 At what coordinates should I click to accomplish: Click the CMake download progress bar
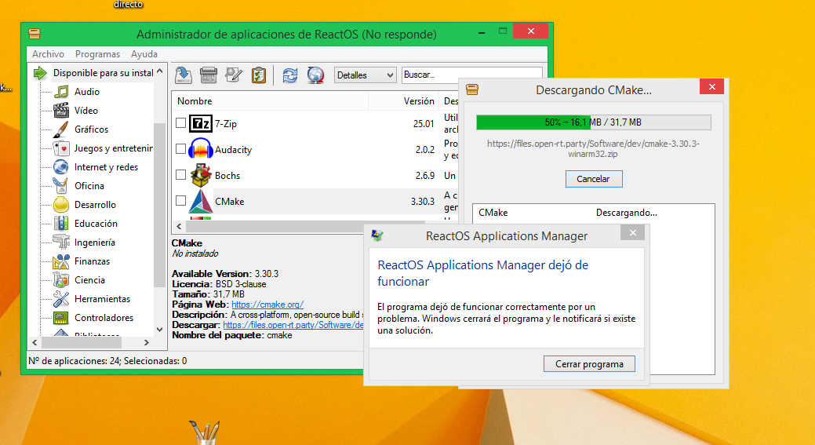593,122
